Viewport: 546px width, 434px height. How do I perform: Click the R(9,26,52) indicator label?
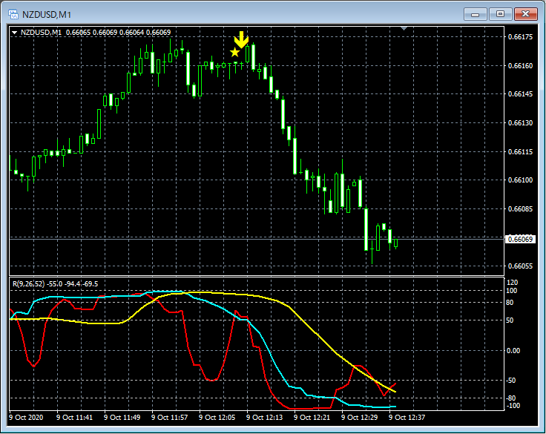[x=28, y=284]
